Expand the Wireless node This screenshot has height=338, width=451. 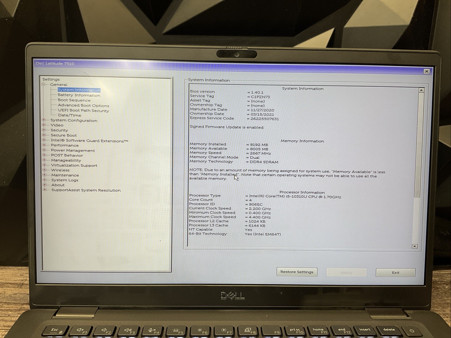(44, 170)
